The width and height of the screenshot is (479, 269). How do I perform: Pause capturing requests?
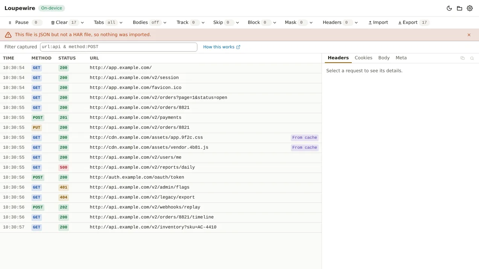click(x=25, y=22)
